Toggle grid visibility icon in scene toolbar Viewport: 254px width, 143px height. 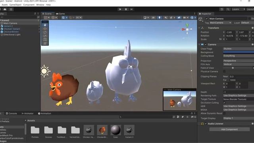(63, 17)
